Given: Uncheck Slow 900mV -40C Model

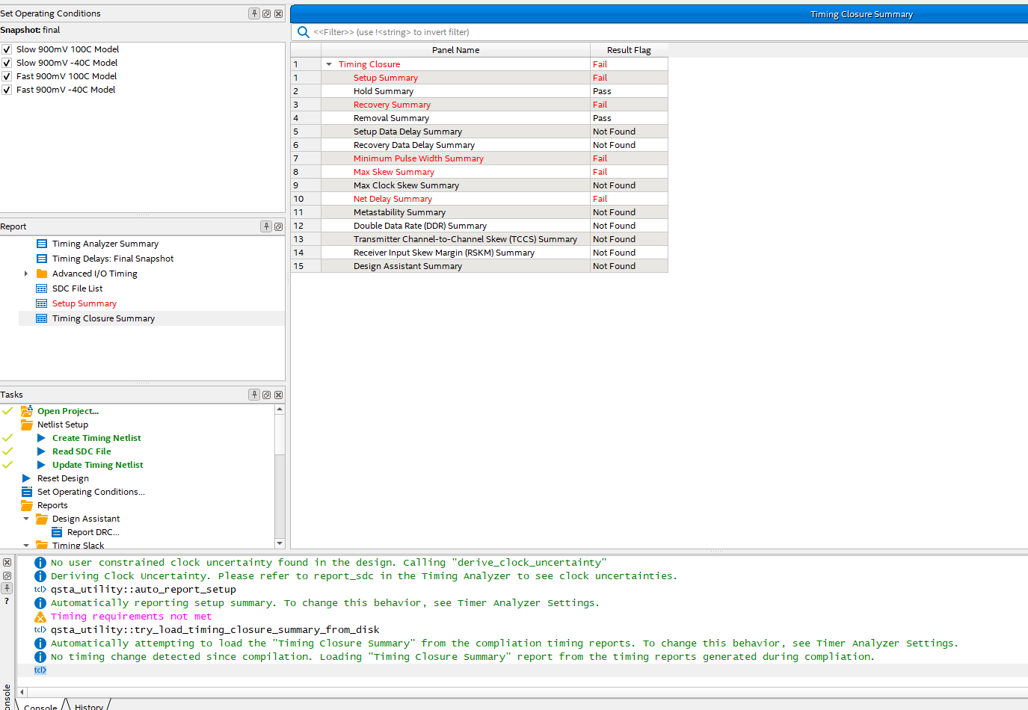Looking at the screenshot, I should coord(7,63).
